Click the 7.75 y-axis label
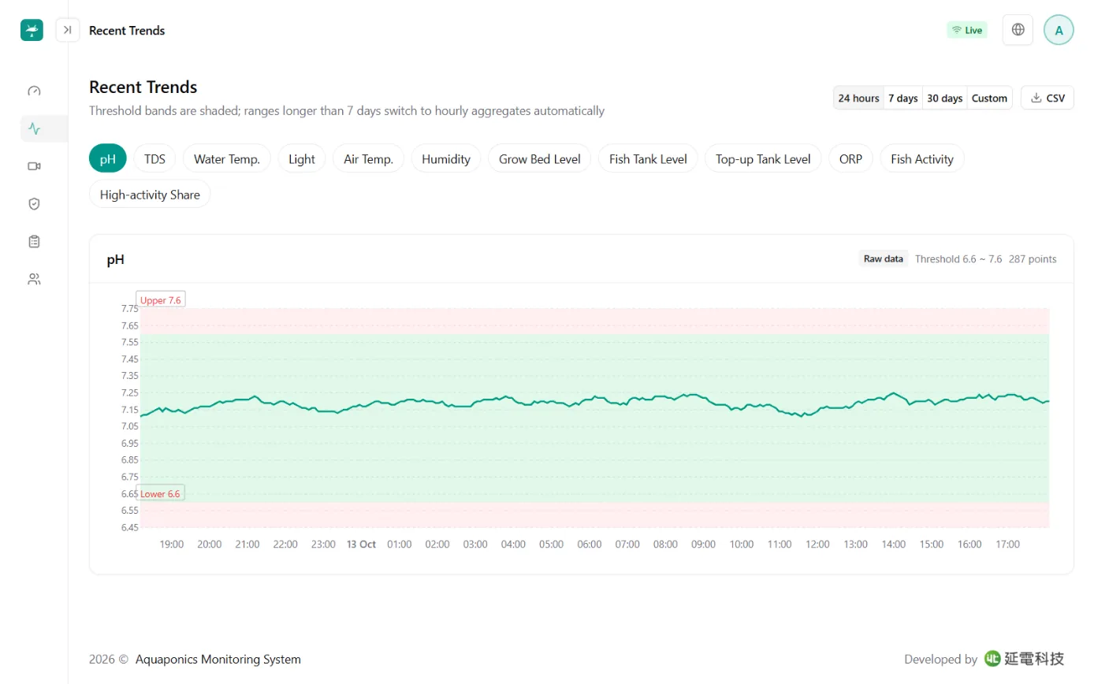 point(130,308)
